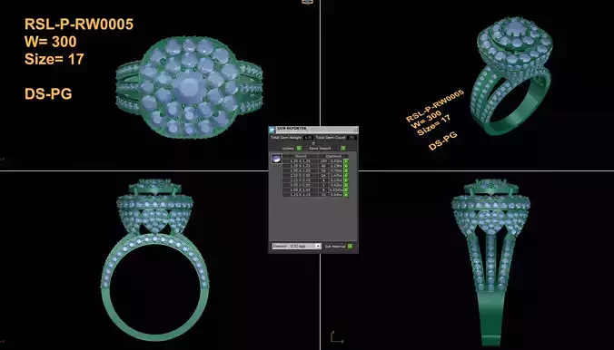
Task: Open the Diamond material dropdown
Action: (x=296, y=247)
